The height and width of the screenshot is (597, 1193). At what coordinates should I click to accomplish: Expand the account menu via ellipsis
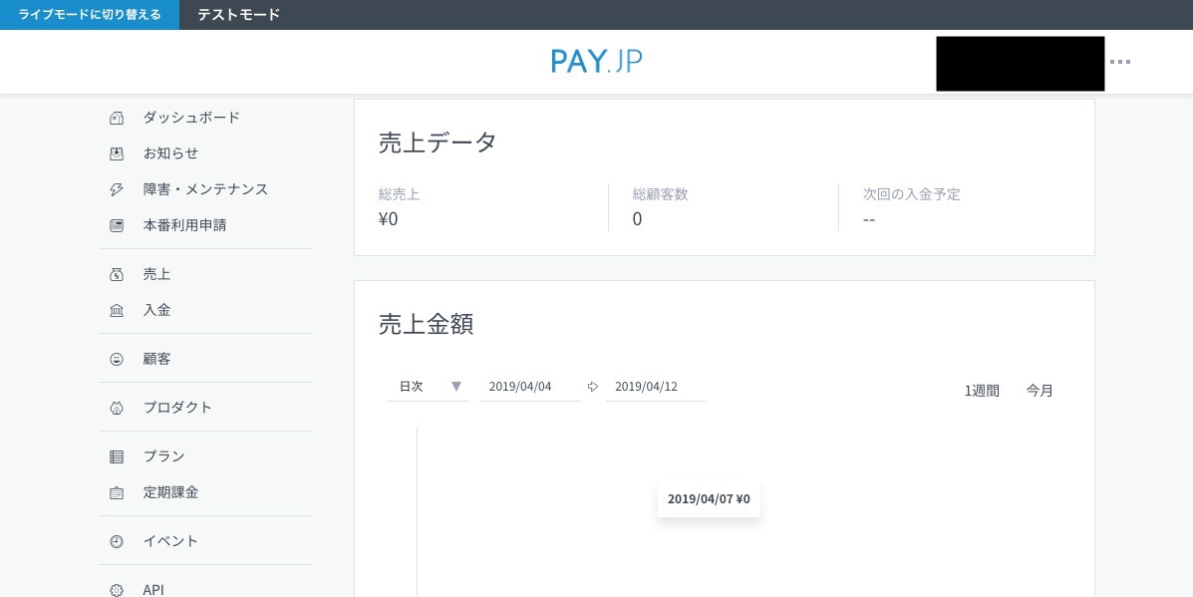[x=1120, y=62]
